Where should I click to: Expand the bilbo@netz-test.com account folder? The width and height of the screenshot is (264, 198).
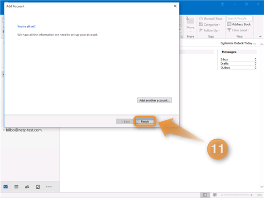(4, 130)
